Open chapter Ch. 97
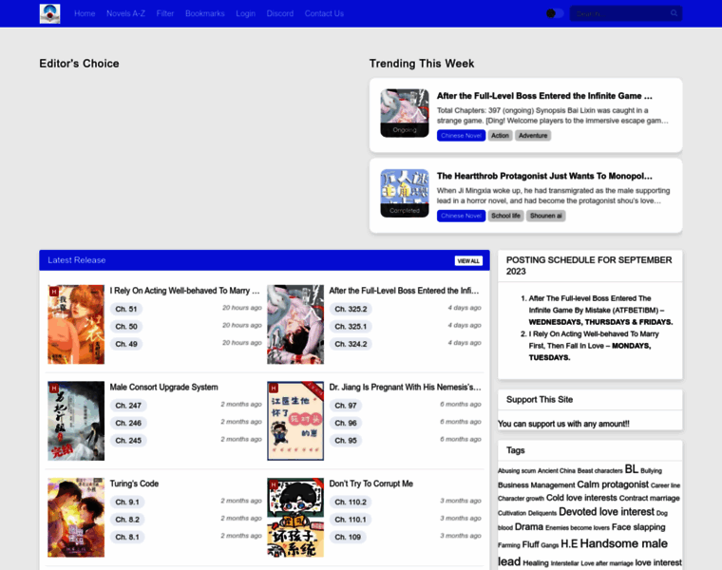This screenshot has width=722, height=570. [x=346, y=406]
